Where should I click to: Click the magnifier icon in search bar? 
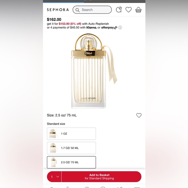77,10
